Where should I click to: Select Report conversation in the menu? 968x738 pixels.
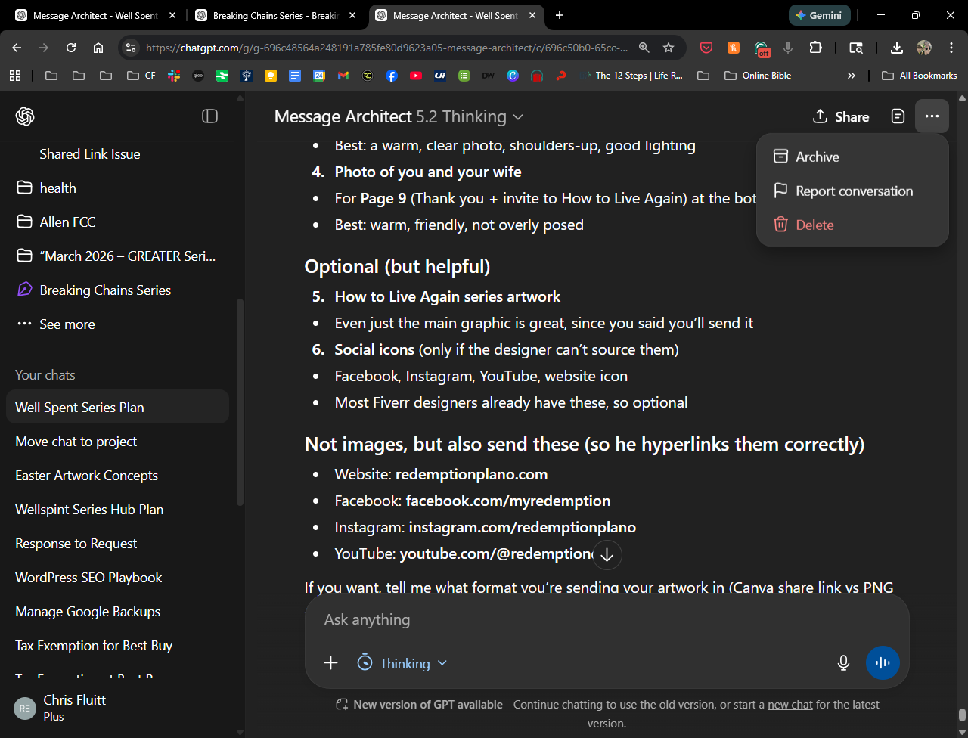[854, 191]
